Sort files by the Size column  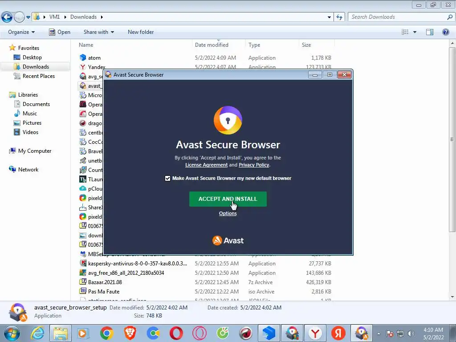[x=306, y=45]
